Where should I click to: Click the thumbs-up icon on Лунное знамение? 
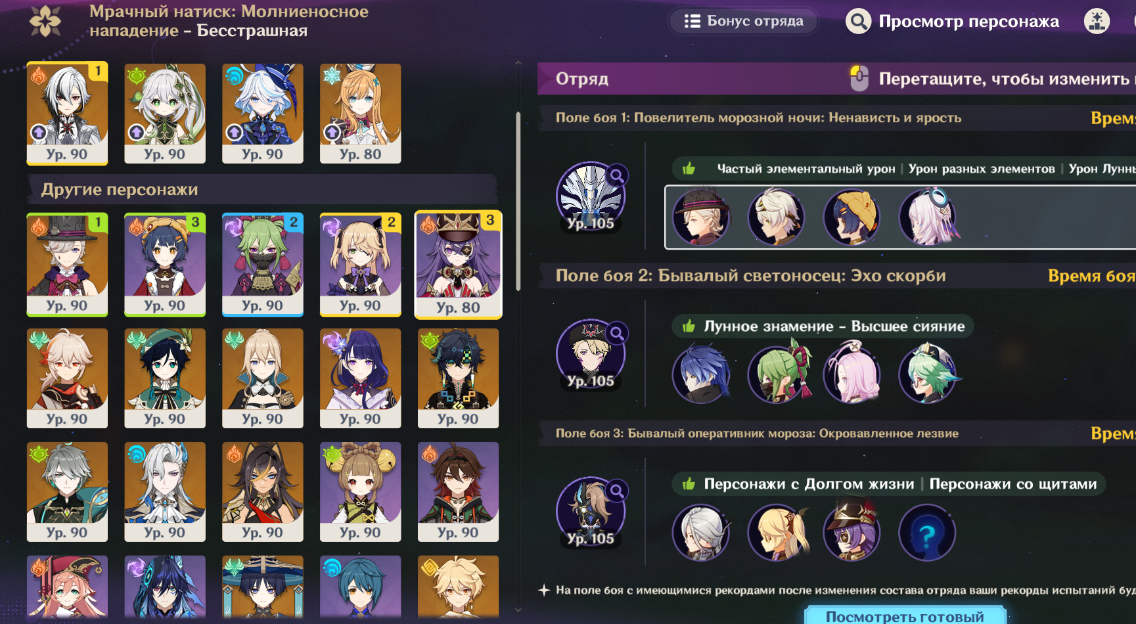click(689, 326)
